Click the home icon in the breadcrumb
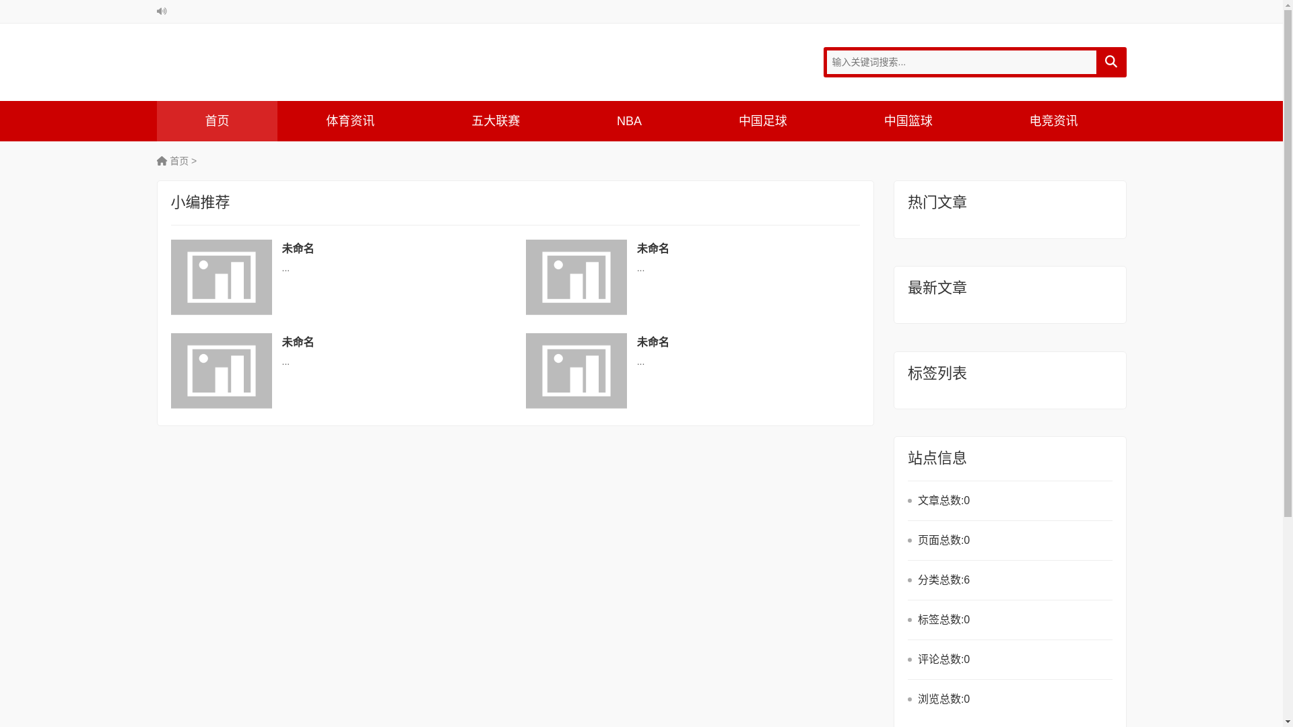The image size is (1293, 727). coord(162,161)
